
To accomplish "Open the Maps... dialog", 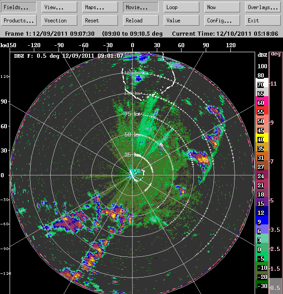I will [x=100, y=7].
